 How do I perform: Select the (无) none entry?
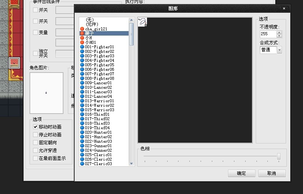(x=104, y=20)
